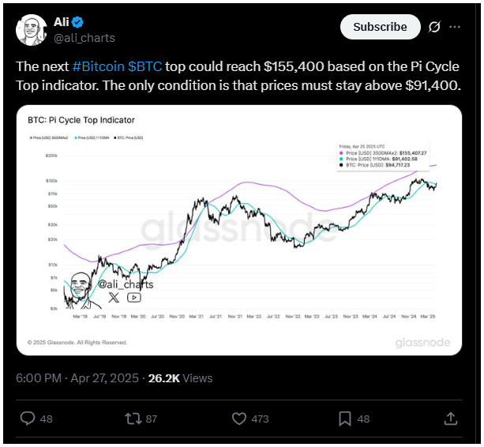Screen dimensions: 484x447
Task: Open the $BTC cashtag link
Action: coord(145,66)
